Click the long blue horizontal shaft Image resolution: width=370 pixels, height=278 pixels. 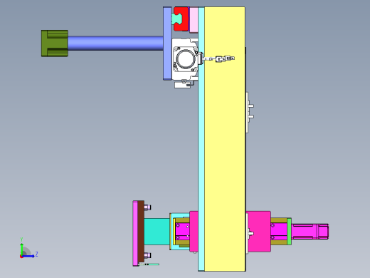[x=115, y=43]
